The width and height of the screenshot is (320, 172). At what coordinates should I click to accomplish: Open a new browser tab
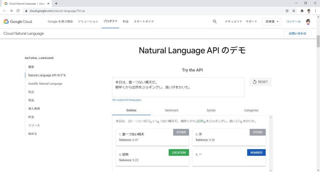click(56, 3)
